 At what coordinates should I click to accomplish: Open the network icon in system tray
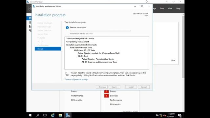161,115
